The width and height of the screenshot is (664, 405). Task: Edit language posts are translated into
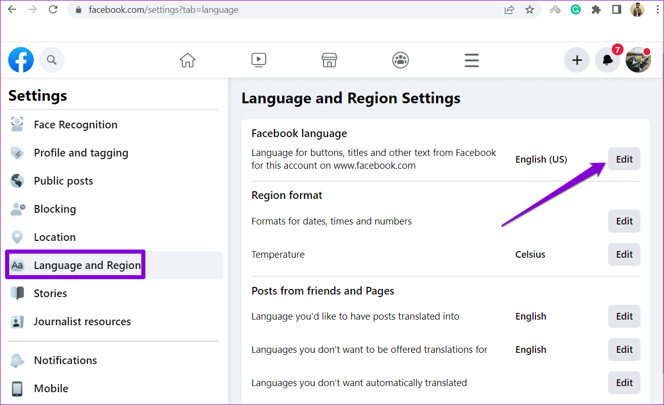pyautogui.click(x=624, y=316)
